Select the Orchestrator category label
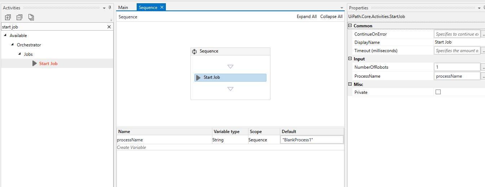The image size is (485, 187). coord(29,45)
